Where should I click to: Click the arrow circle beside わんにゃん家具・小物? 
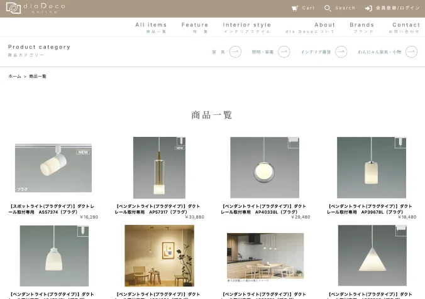pyautogui.click(x=412, y=52)
